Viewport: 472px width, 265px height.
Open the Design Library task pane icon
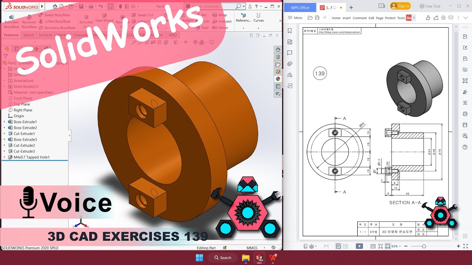point(278,57)
